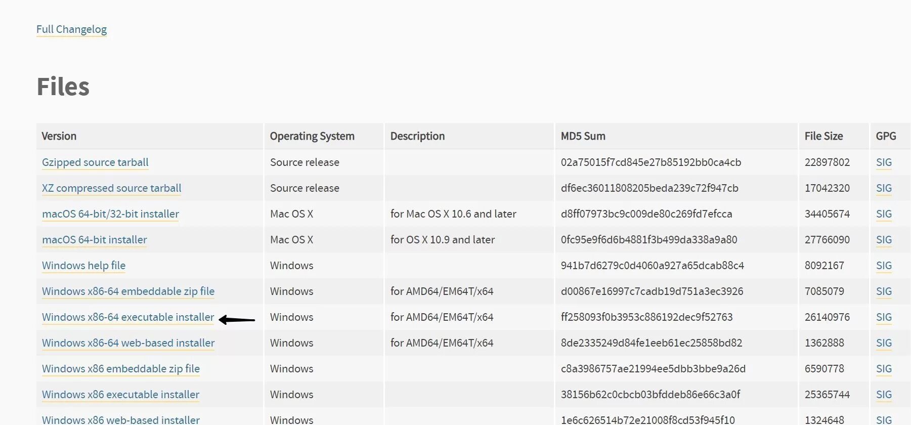Screen dimensions: 911x425
Task: Open the Full Changelog link
Action: coord(71,29)
